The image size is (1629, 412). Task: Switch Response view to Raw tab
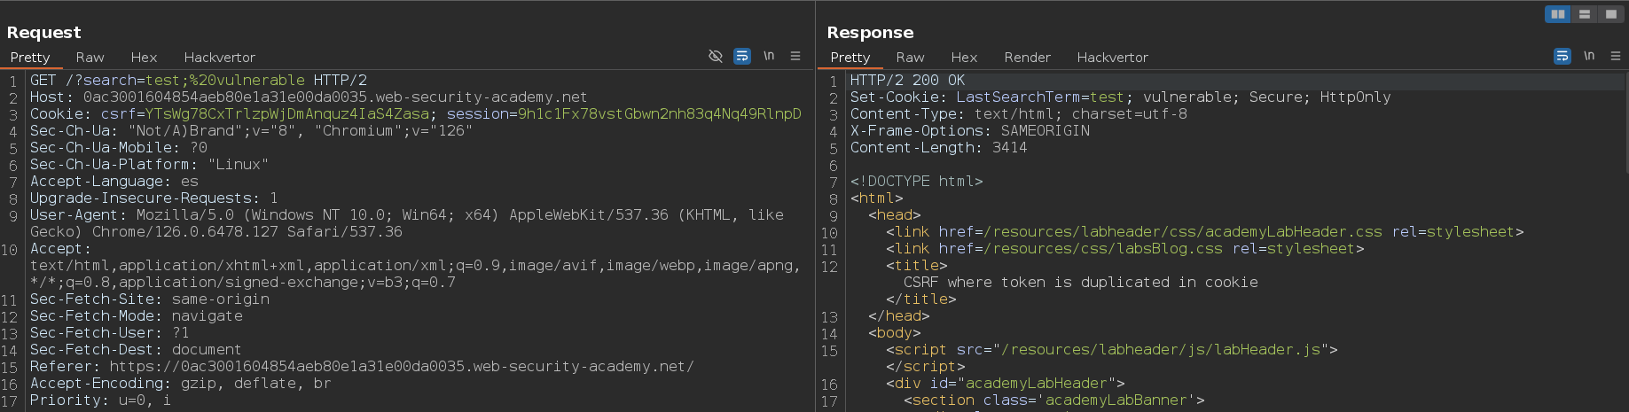[910, 57]
